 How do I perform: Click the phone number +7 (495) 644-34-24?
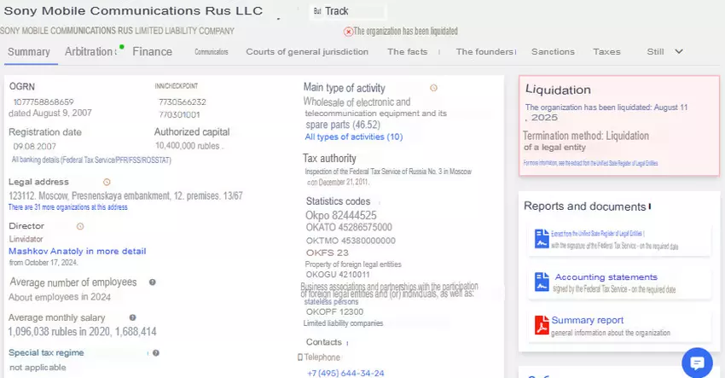coord(345,373)
